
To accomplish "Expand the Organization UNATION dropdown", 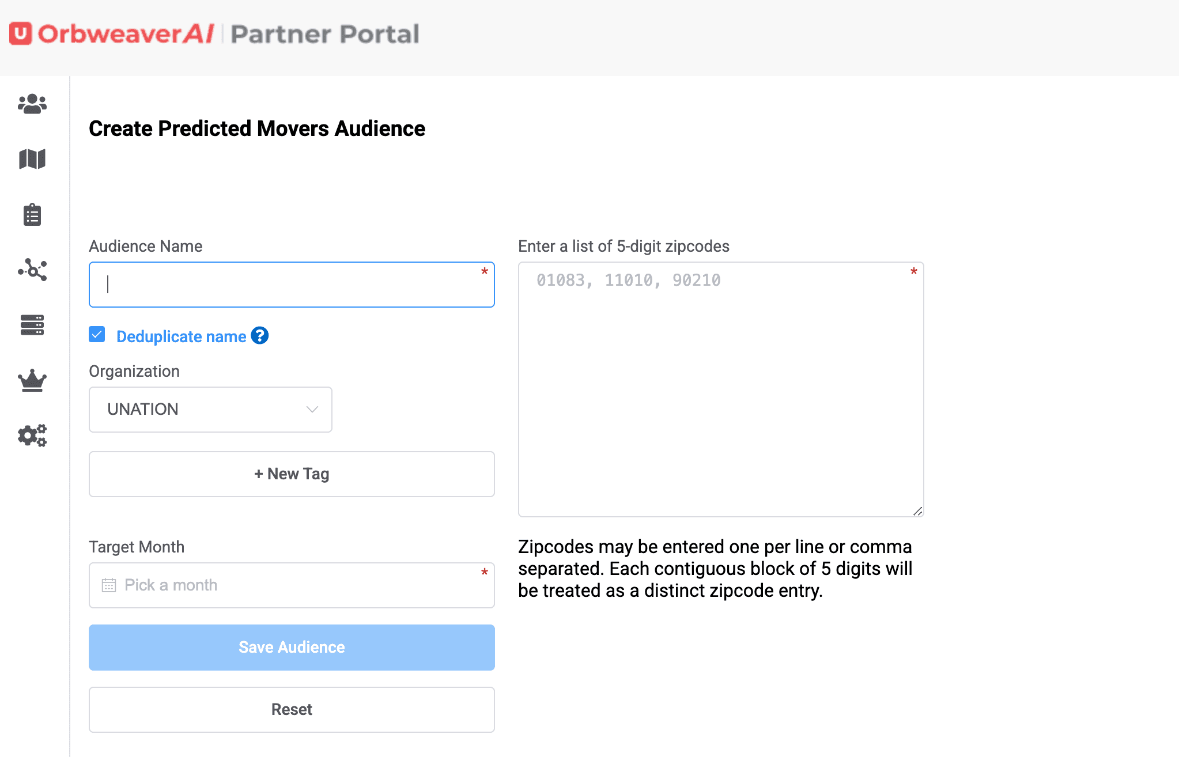I will pyautogui.click(x=210, y=410).
